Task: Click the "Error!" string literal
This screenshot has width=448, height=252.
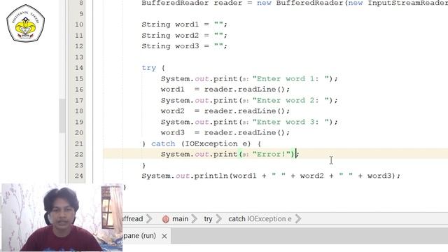Action: [x=271, y=154]
